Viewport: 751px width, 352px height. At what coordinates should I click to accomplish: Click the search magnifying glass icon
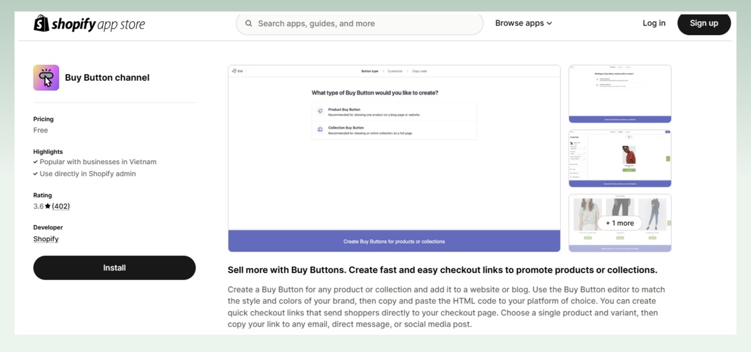pyautogui.click(x=248, y=23)
